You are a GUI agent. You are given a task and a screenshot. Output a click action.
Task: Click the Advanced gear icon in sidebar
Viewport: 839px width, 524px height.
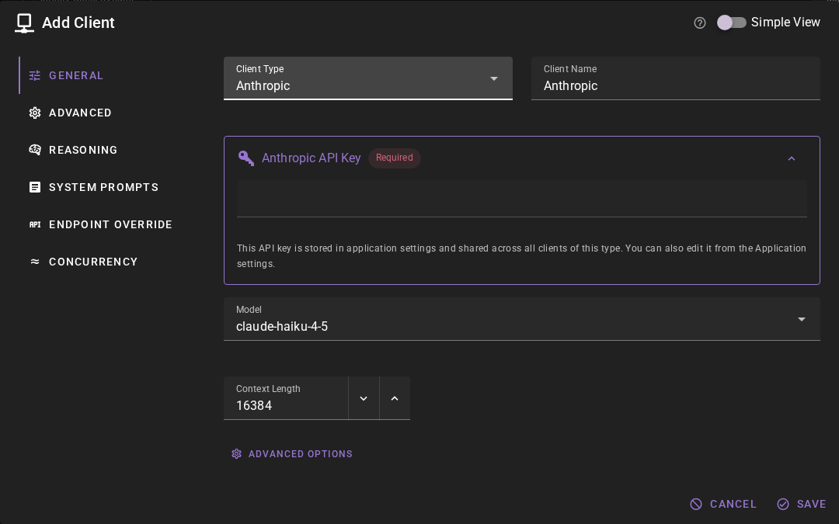tap(35, 113)
